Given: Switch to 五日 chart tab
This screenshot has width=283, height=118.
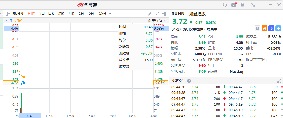Looking at the screenshot, I should pyautogui.click(x=41, y=14).
